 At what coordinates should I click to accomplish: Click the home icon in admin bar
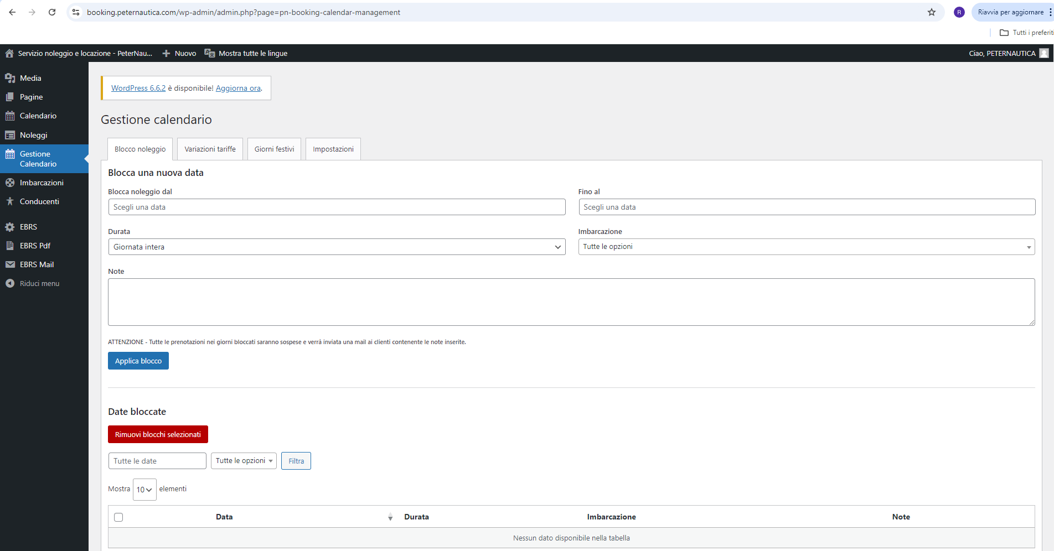[x=9, y=53]
